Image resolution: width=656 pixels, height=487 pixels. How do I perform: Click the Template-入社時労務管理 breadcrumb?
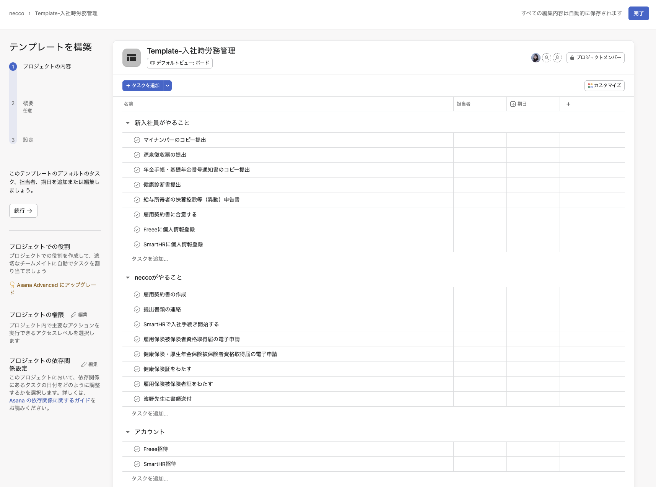click(x=66, y=13)
